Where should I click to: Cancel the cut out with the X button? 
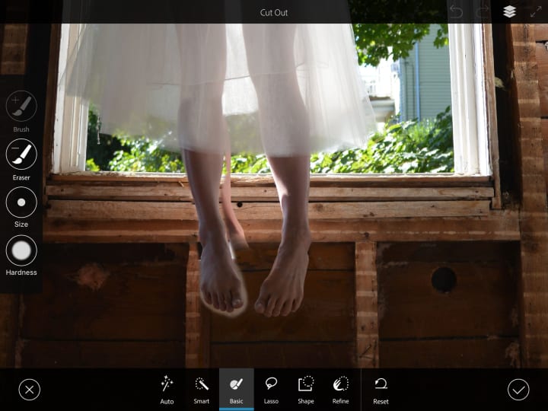pos(30,390)
